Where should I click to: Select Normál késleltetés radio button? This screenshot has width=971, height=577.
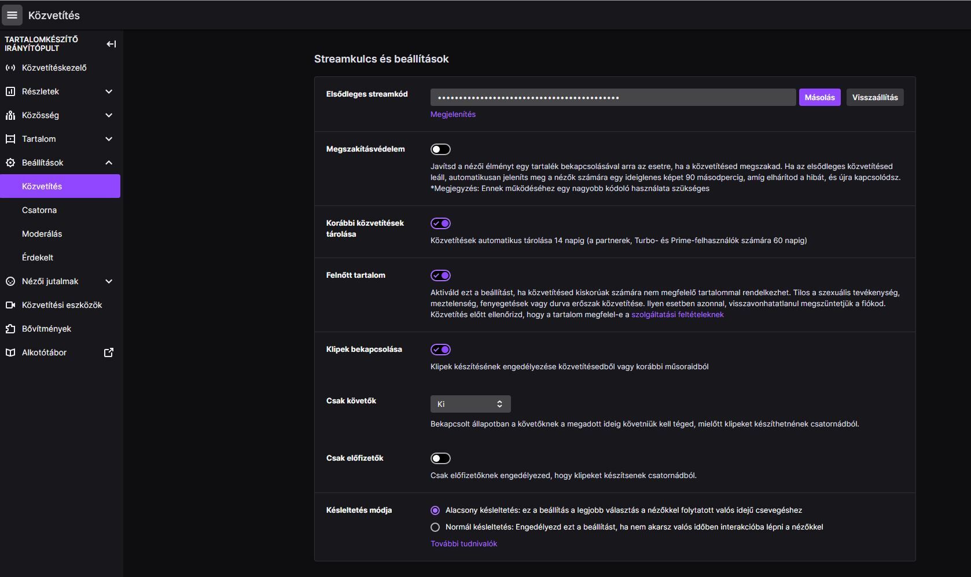coord(435,527)
